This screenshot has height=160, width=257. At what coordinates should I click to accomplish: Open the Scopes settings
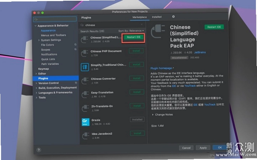pyautogui.click(x=46, y=49)
